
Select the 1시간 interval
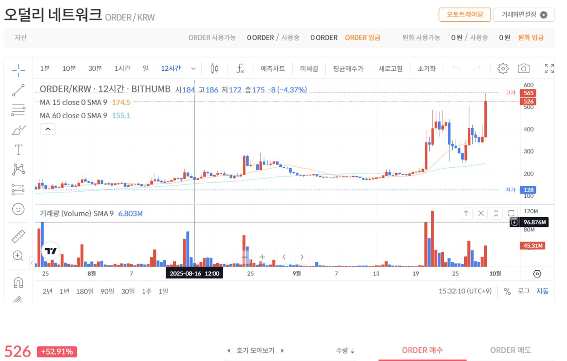(x=122, y=69)
